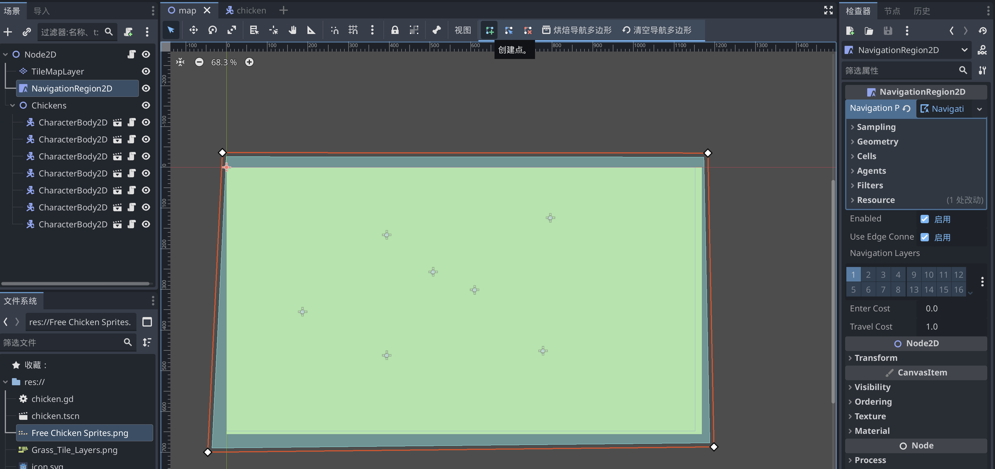Select the Move mode tool
This screenshot has height=469, width=995.
pyautogui.click(x=193, y=30)
